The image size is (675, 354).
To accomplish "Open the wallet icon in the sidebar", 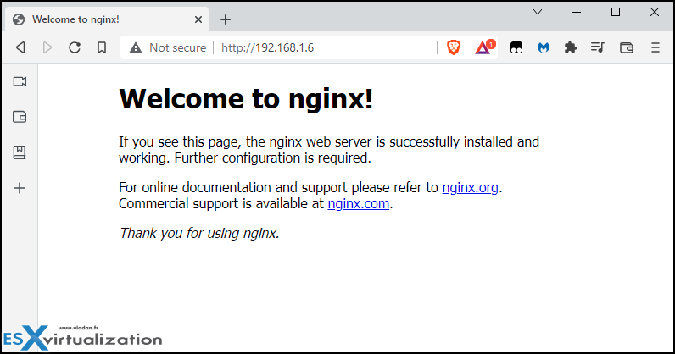I will (x=20, y=117).
